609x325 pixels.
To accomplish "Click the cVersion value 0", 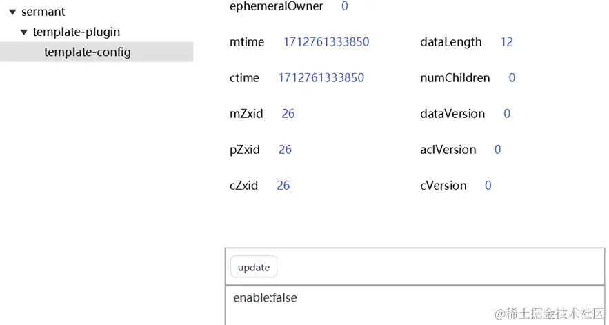I will click(488, 186).
